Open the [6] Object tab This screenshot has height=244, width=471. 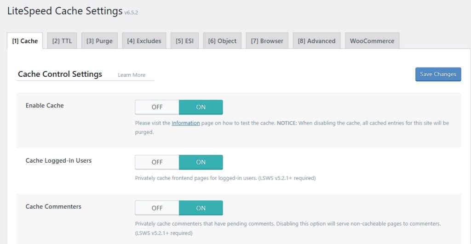222,41
